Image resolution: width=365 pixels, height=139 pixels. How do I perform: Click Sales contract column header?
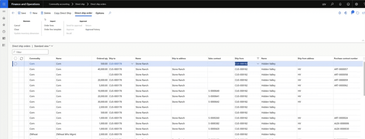[x=214, y=58]
